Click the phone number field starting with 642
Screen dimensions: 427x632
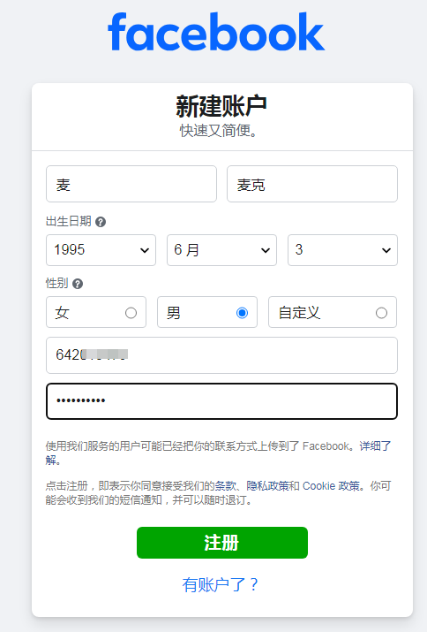pos(221,355)
